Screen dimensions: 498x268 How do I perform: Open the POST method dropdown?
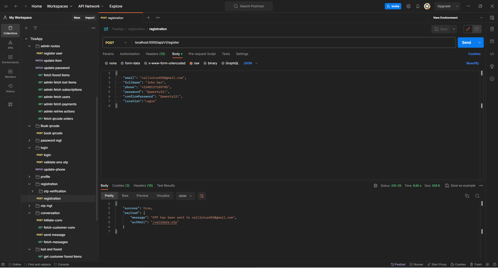pos(116,43)
